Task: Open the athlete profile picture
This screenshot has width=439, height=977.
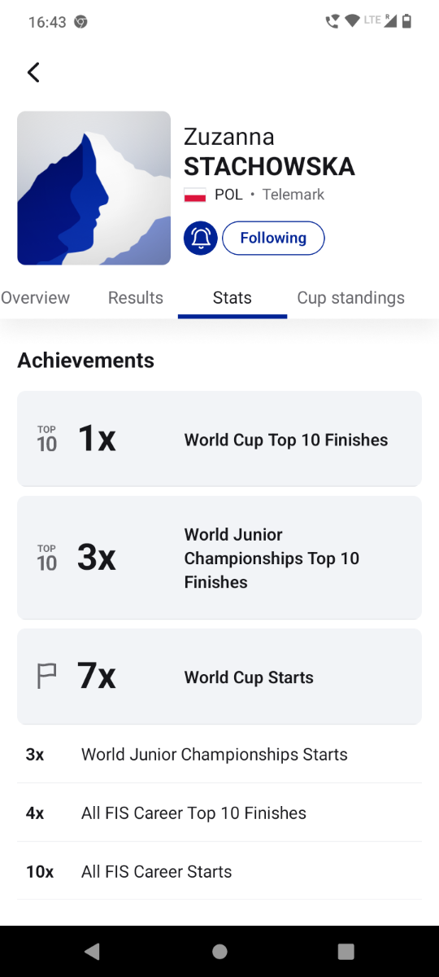Action: (x=94, y=188)
